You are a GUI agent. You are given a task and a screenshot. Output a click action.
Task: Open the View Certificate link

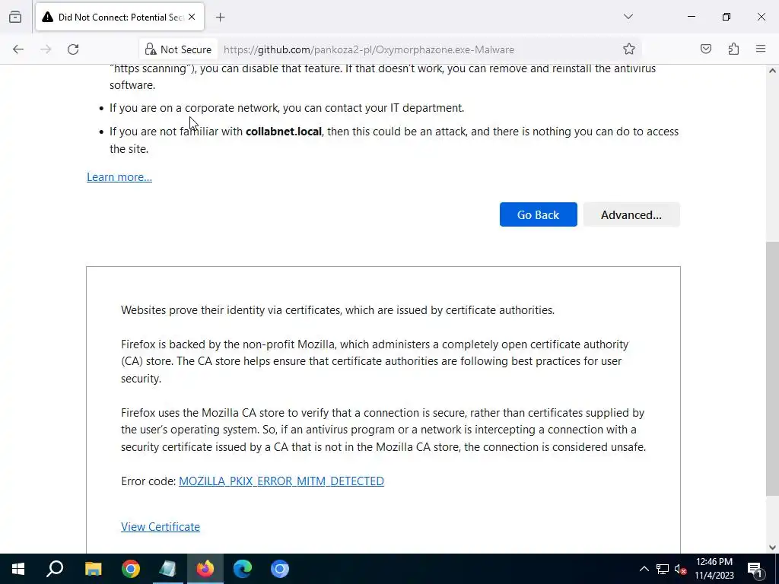(x=160, y=526)
